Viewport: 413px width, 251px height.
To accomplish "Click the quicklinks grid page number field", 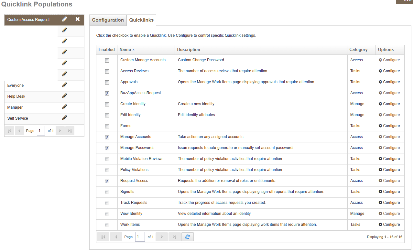I will click(x=140, y=237).
